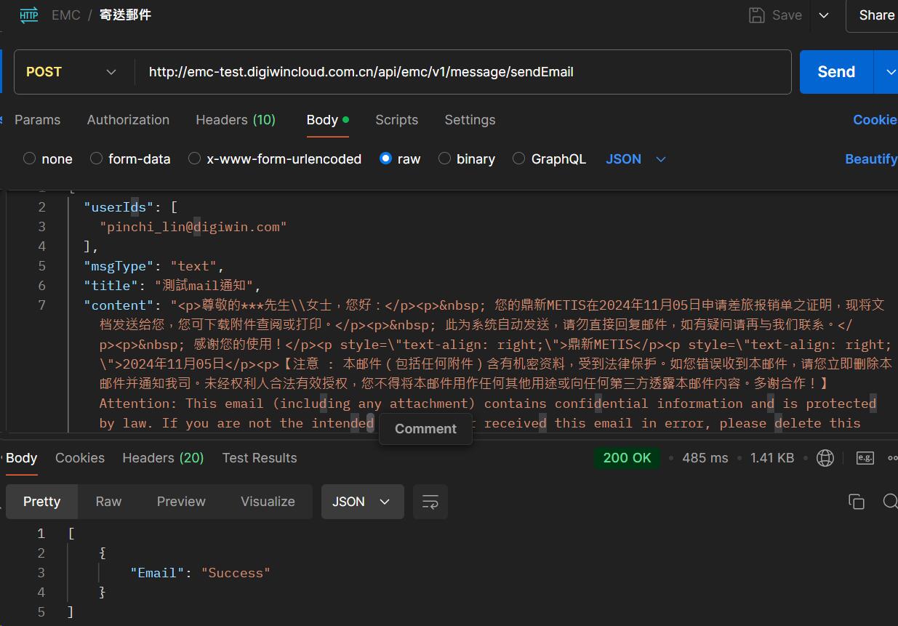Select the GraphQL body type

(549, 158)
